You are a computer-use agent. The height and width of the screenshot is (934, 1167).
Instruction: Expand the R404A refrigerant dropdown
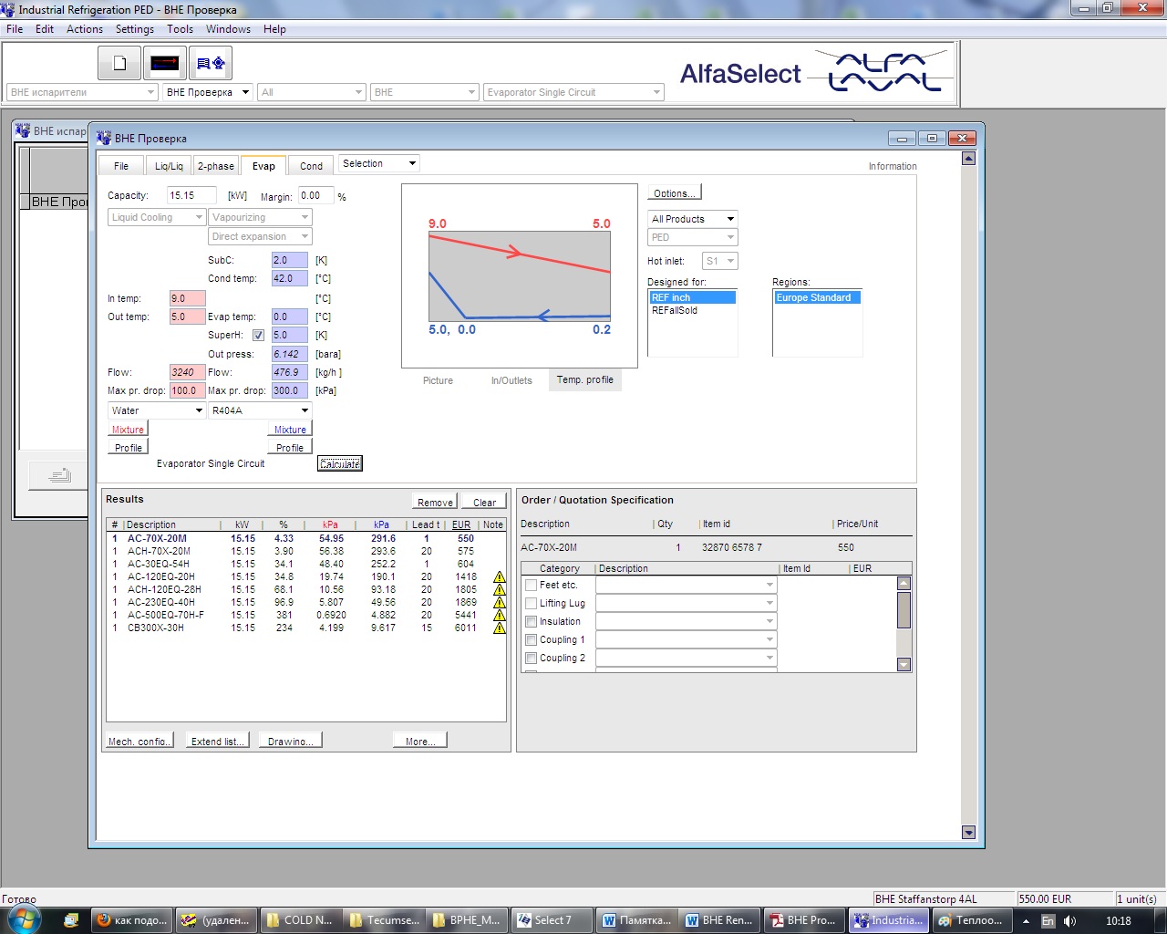pyautogui.click(x=260, y=410)
